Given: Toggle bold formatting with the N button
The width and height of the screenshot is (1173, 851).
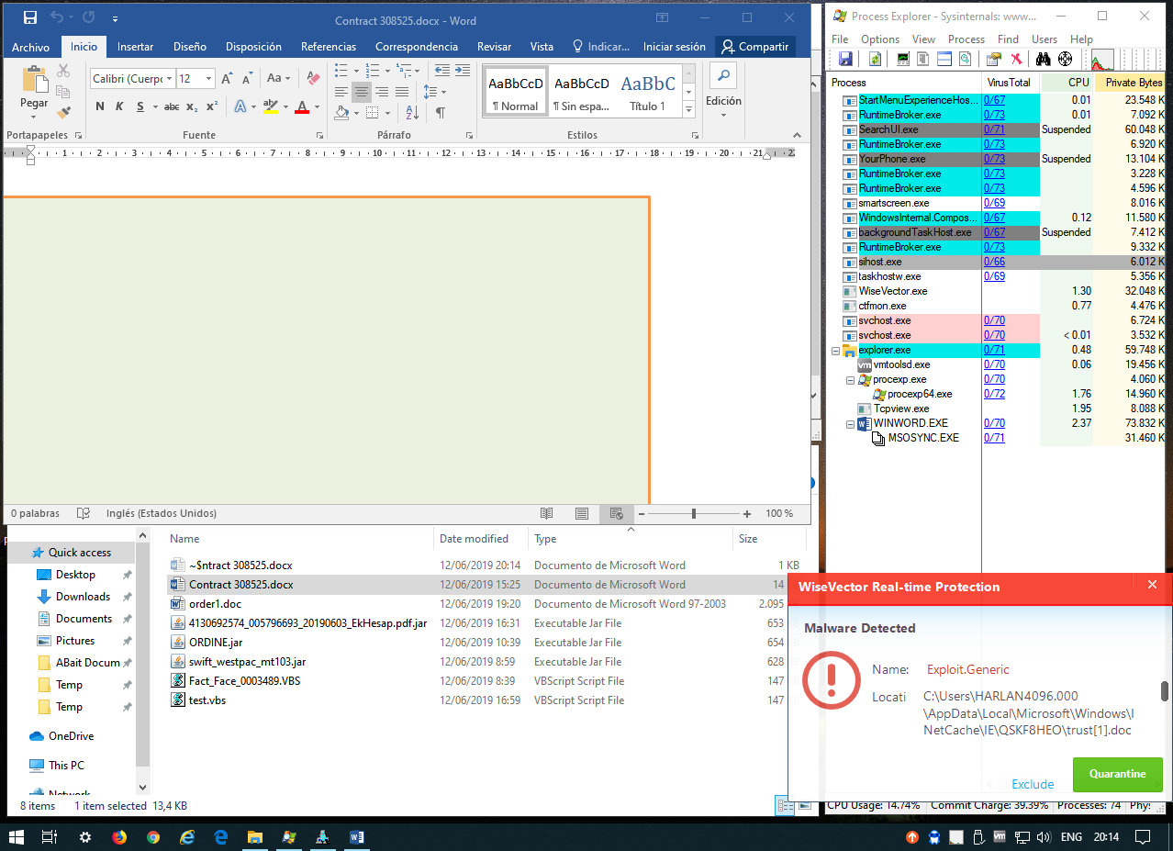Looking at the screenshot, I should (x=100, y=106).
